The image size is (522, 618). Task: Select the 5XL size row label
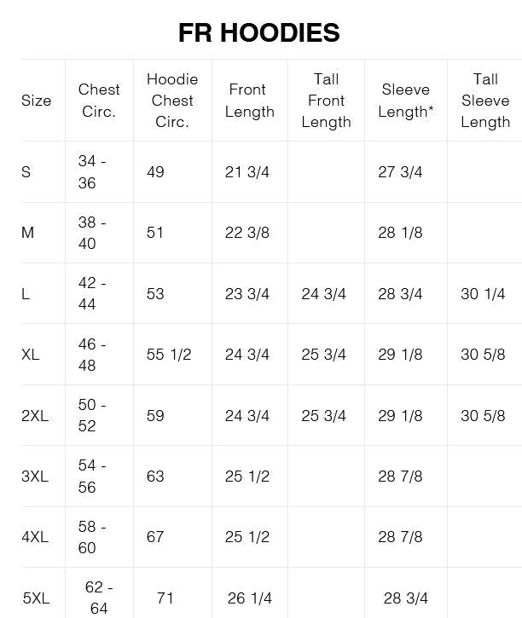point(37,598)
